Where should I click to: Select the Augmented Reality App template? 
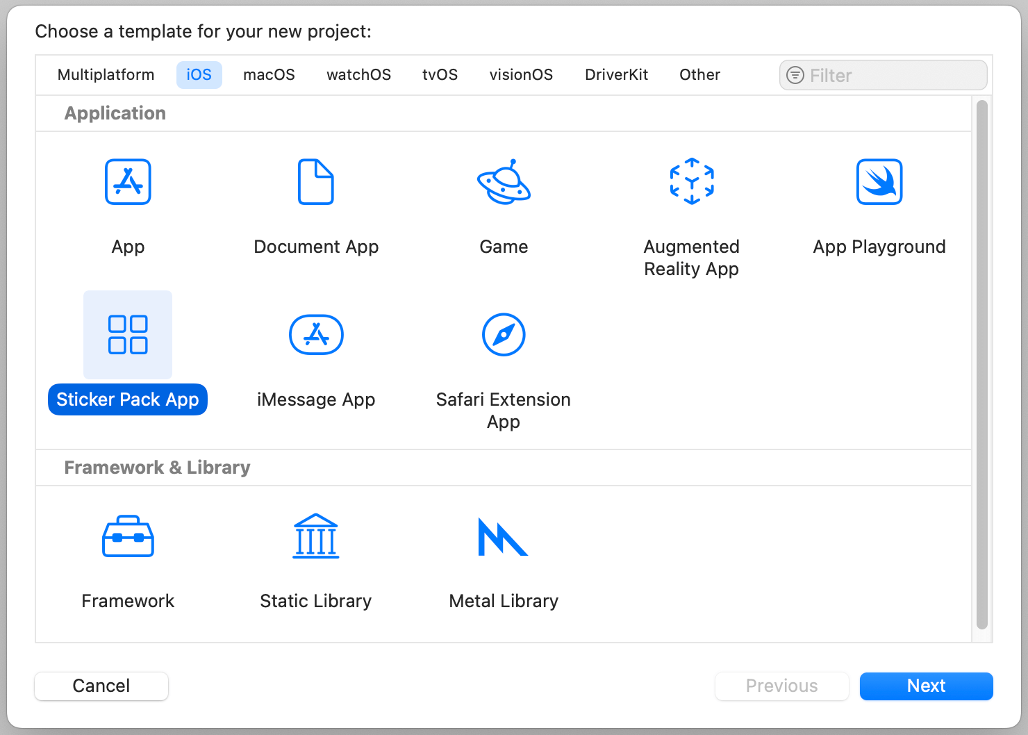coord(691,182)
